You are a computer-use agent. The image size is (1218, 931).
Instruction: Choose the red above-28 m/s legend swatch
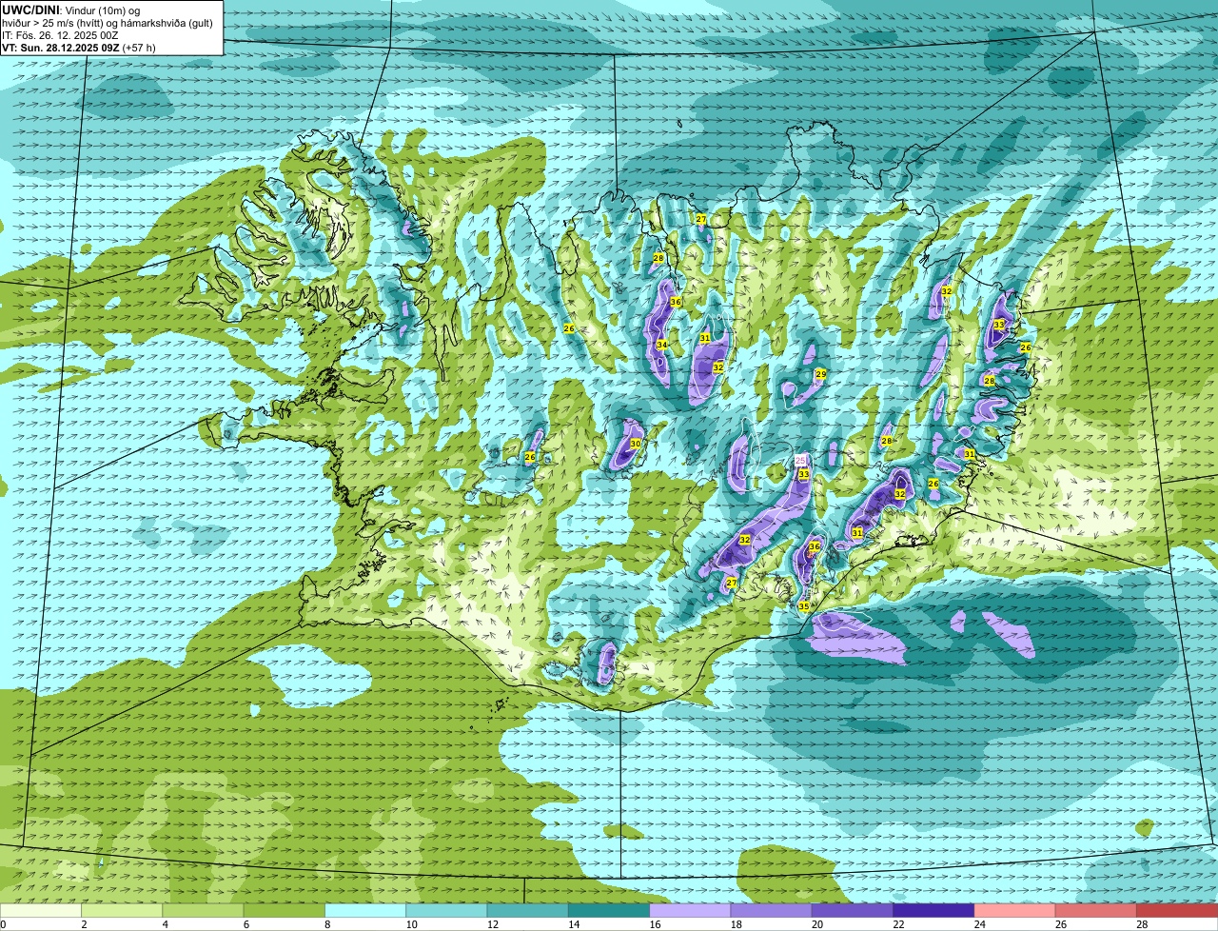pyautogui.click(x=1177, y=910)
